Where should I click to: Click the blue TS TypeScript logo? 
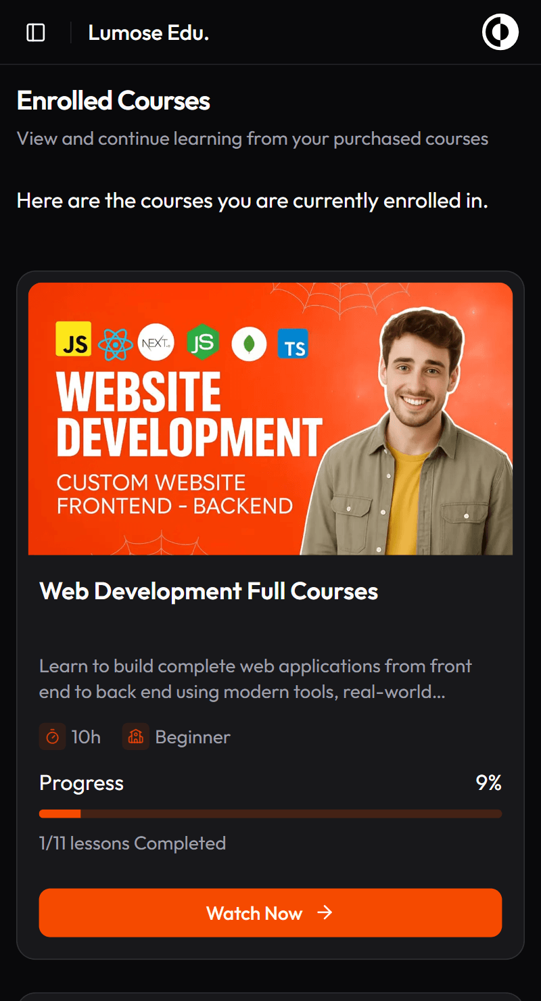click(293, 344)
